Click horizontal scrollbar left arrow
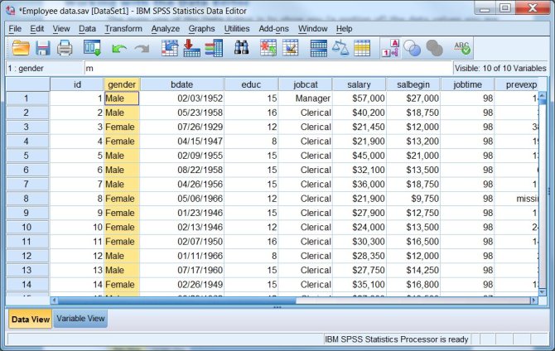 coord(54,301)
